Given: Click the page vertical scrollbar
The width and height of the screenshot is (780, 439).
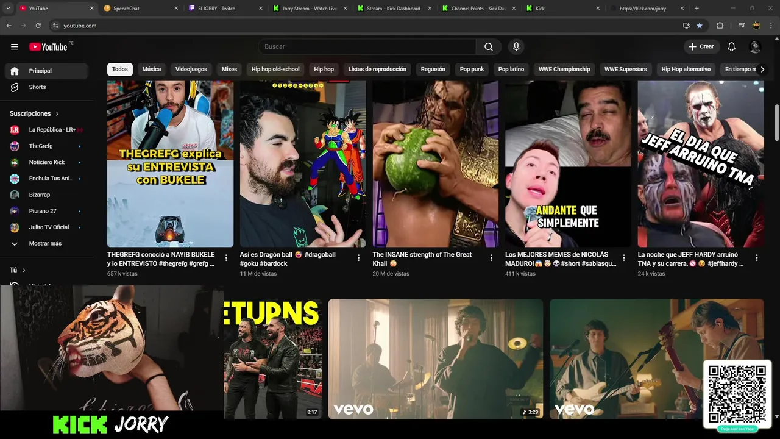Looking at the screenshot, I should click(776, 124).
